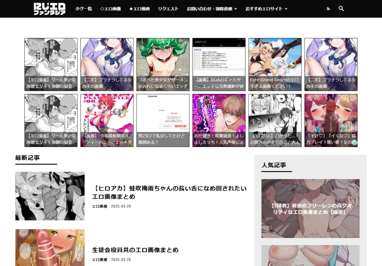382x266 pixels.
Task: Go to the ◇エロ画像 menu item
Action: (x=110, y=9)
